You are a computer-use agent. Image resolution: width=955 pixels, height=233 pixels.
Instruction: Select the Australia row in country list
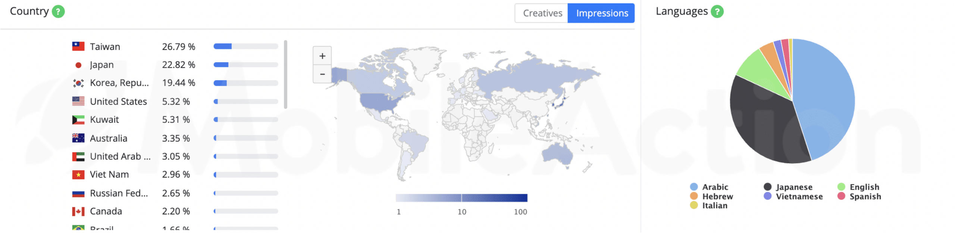[x=175, y=138]
